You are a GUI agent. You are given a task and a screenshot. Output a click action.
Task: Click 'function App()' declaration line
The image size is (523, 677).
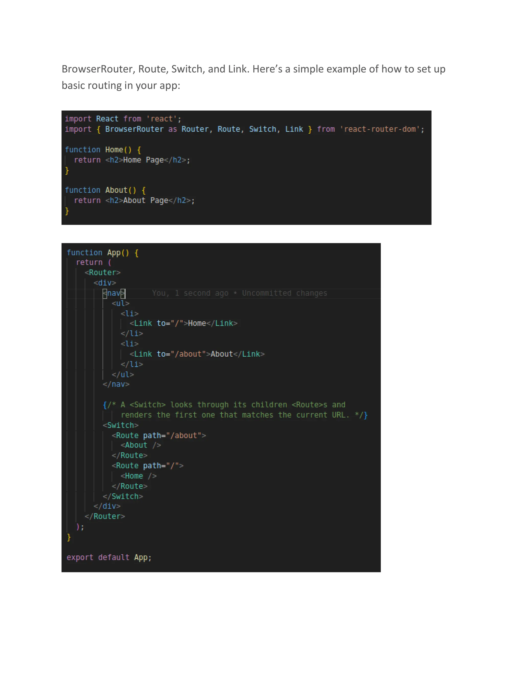tap(103, 253)
